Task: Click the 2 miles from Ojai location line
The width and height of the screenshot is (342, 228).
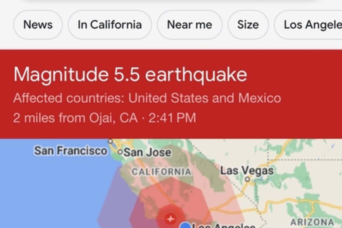Action: click(x=105, y=118)
